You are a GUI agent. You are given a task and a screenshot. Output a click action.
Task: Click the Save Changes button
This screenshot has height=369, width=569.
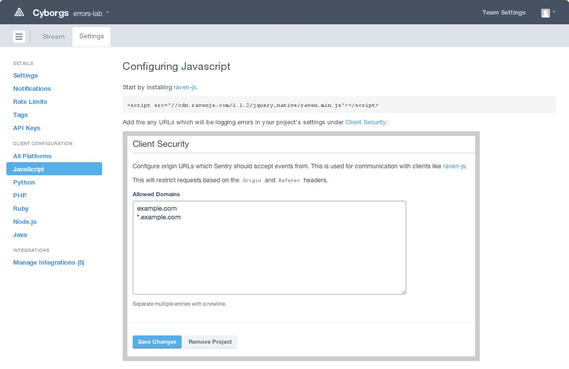coord(157,341)
